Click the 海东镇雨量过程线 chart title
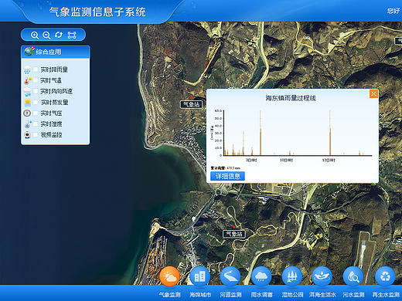 291,98
